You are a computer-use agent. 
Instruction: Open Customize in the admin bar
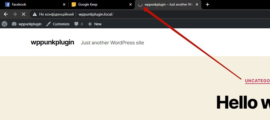tap(58, 24)
